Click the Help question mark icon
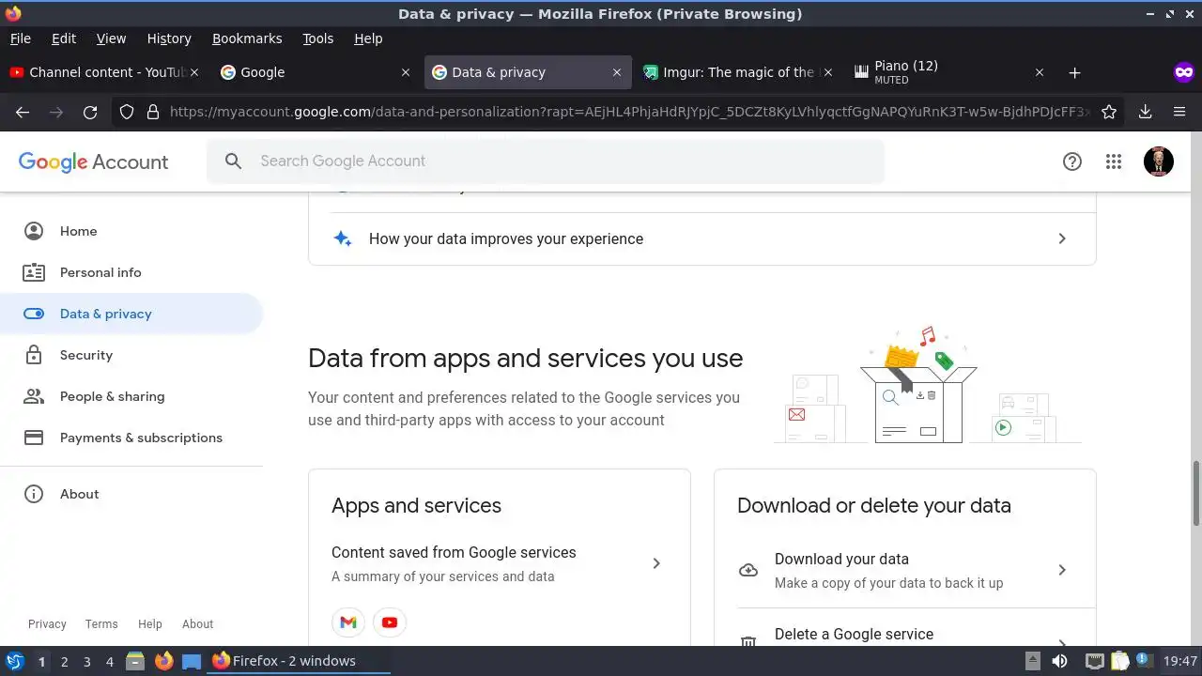1202x676 pixels. pyautogui.click(x=1072, y=161)
